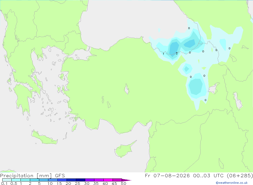Click the '1' precipitation value on the map
The height and width of the screenshot is (185, 253).
[x=163, y=54]
